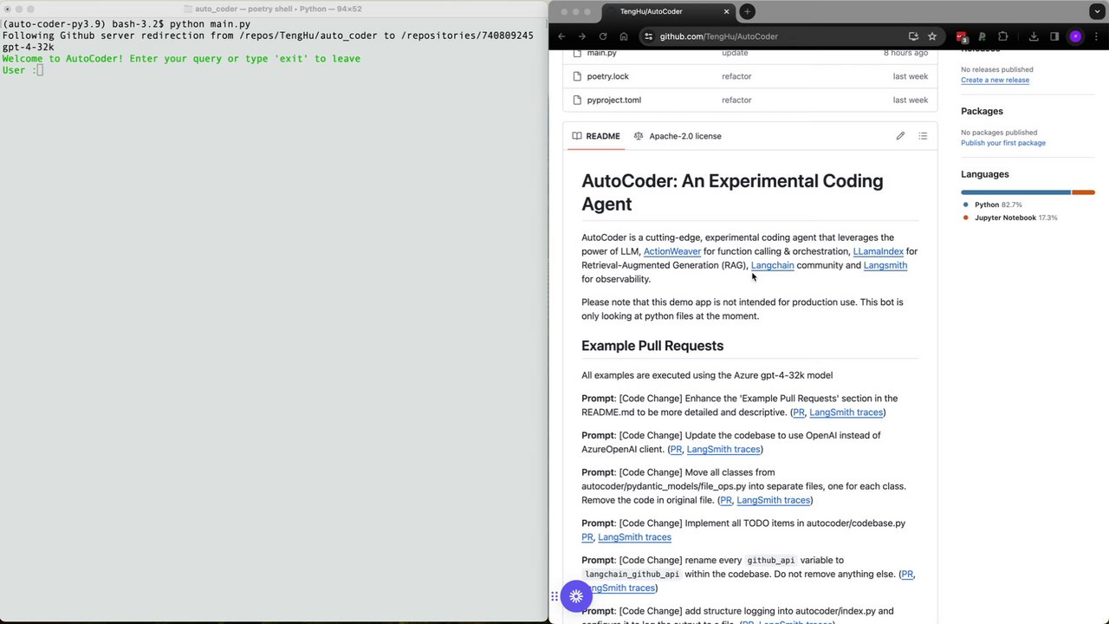Open the browser Downloads icon

pos(1034,36)
